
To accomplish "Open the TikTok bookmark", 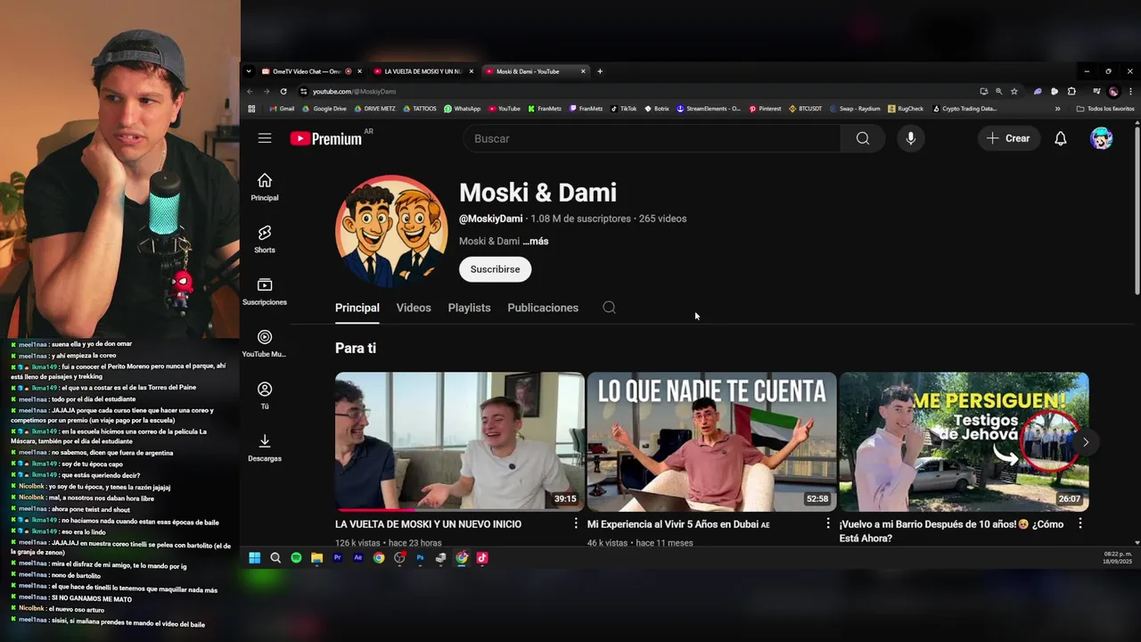I will (623, 109).
